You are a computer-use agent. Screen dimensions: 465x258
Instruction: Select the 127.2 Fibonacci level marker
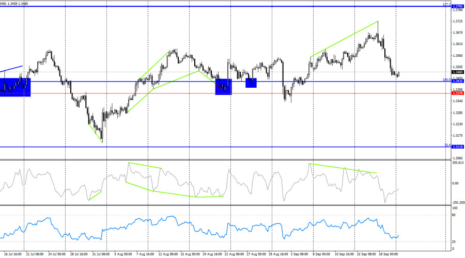(x=447, y=4)
